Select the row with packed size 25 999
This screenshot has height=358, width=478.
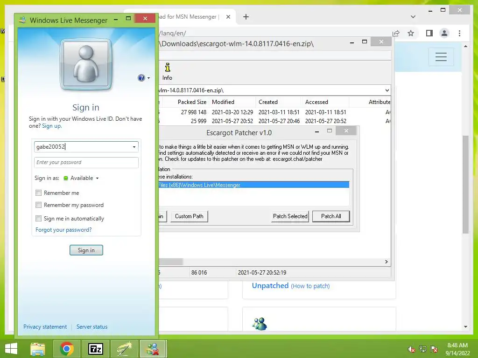click(274, 121)
